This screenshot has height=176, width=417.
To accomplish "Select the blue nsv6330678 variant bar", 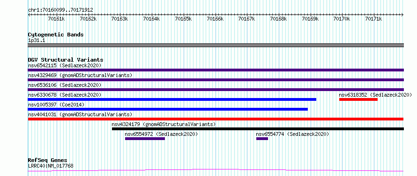I will click(172, 99).
